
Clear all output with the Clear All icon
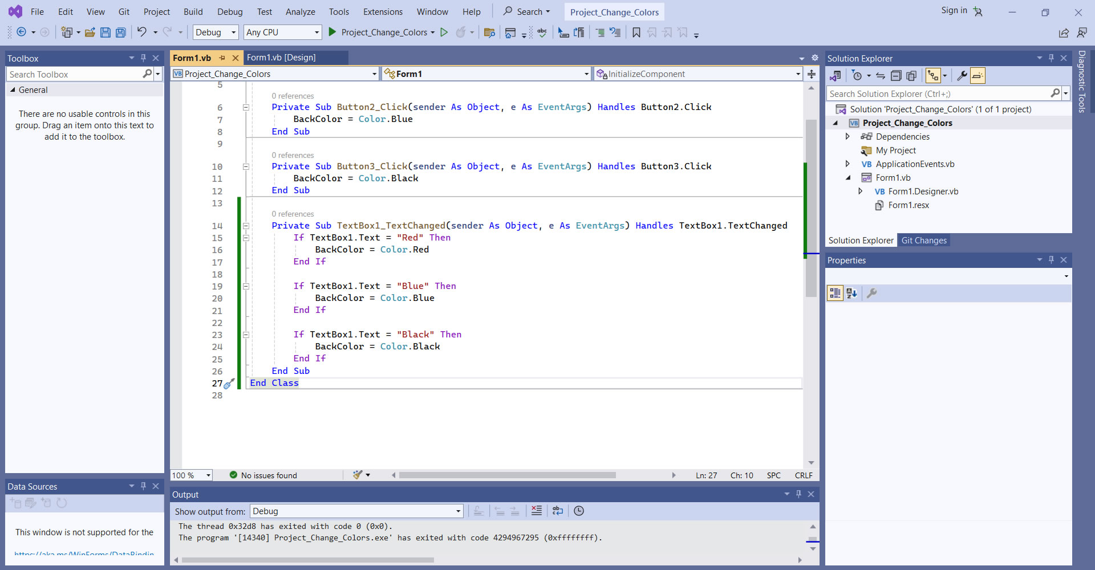tap(537, 511)
